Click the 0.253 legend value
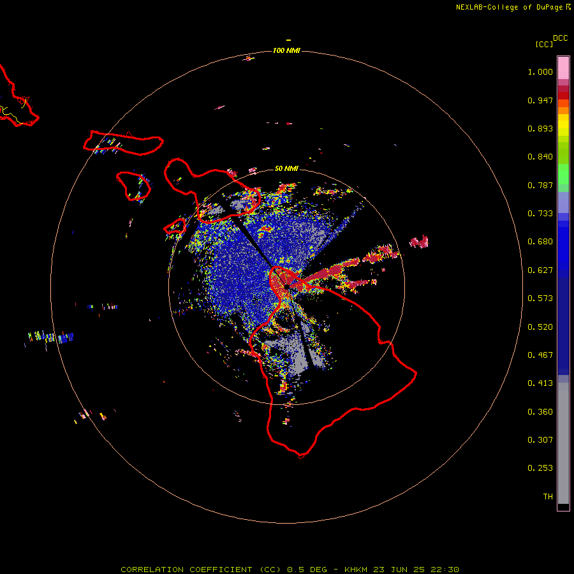The height and width of the screenshot is (574, 574). click(x=540, y=468)
